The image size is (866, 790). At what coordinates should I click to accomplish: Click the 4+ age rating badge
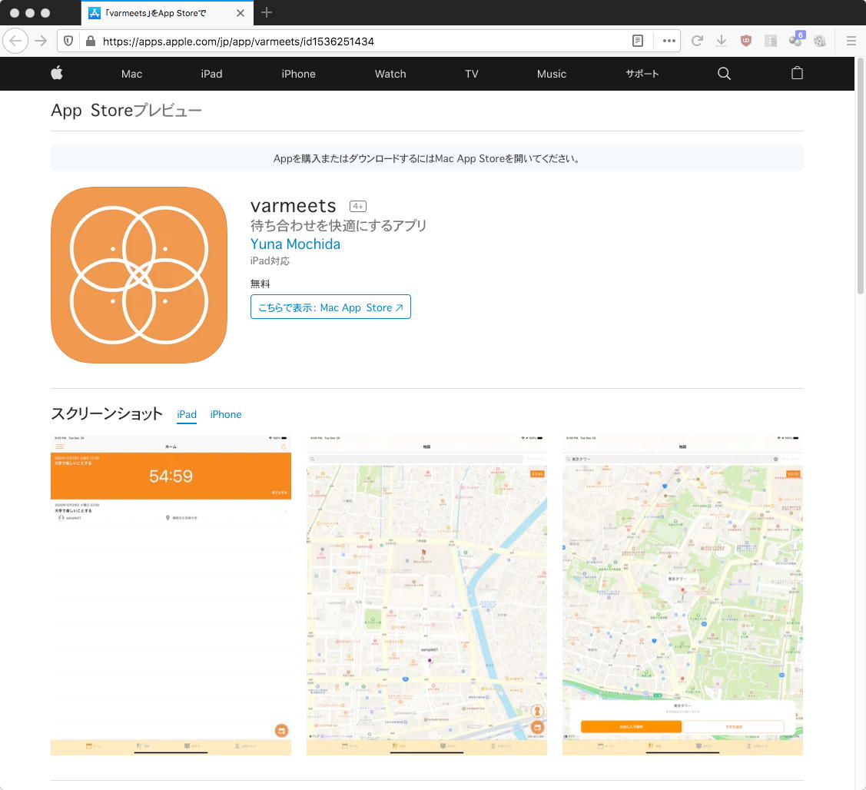point(358,207)
